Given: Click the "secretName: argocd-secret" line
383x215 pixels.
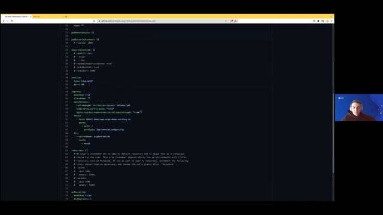Looking at the screenshot, I should tap(93, 137).
